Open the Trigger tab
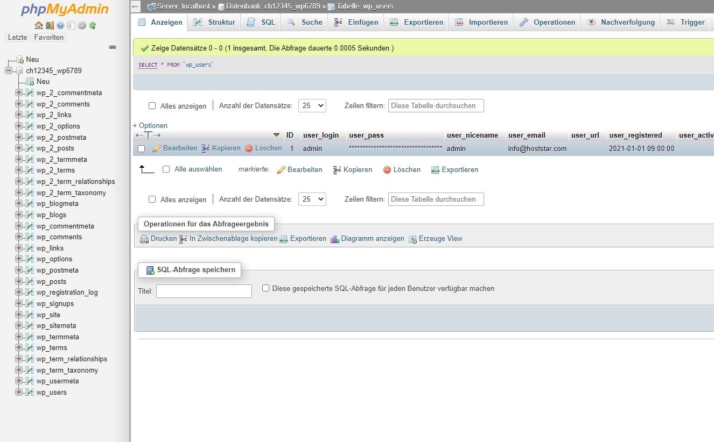The height and width of the screenshot is (442, 714). pos(685,22)
